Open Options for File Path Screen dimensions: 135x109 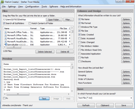(x=126, y=58)
